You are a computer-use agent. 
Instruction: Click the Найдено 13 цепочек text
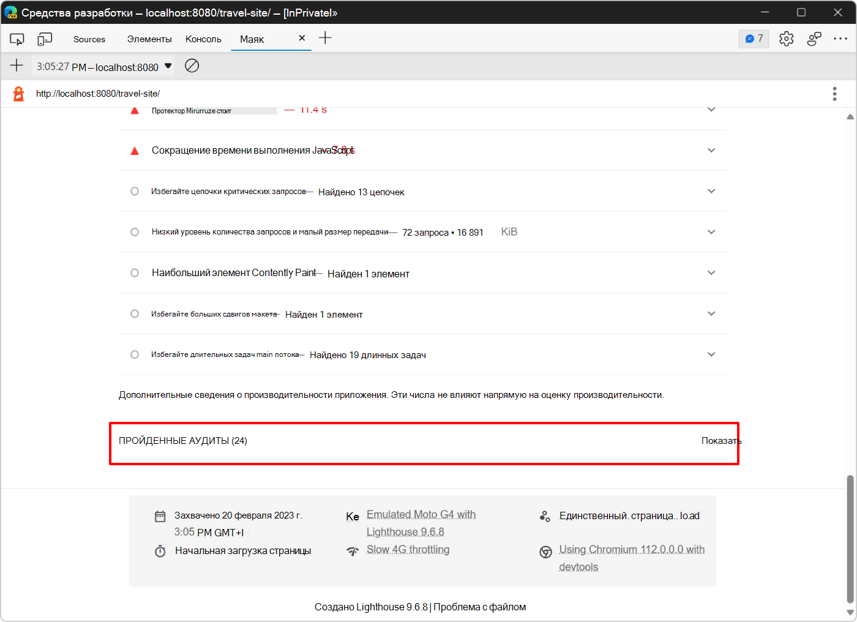pos(361,192)
